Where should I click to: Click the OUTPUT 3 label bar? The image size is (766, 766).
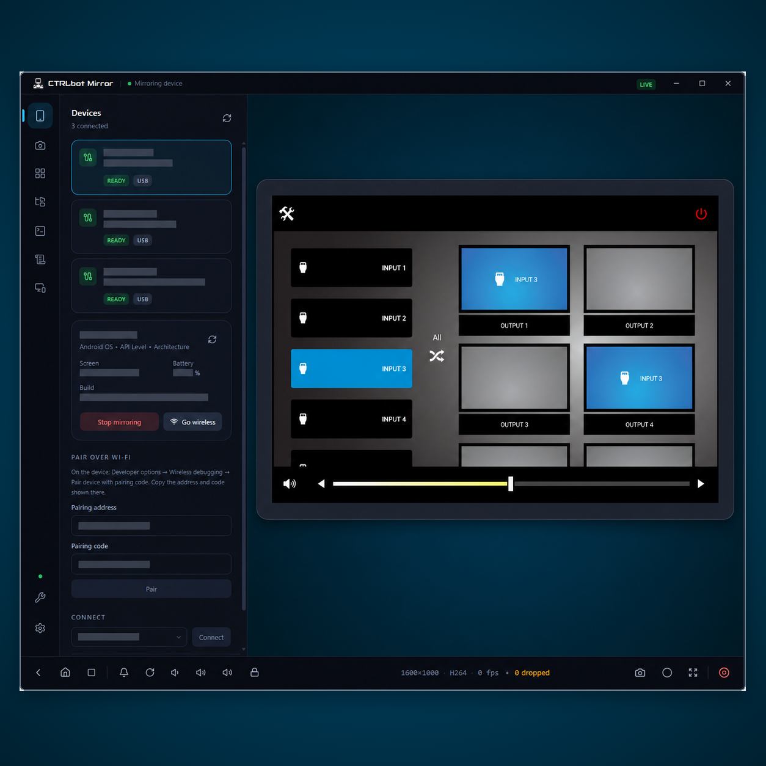coord(514,425)
